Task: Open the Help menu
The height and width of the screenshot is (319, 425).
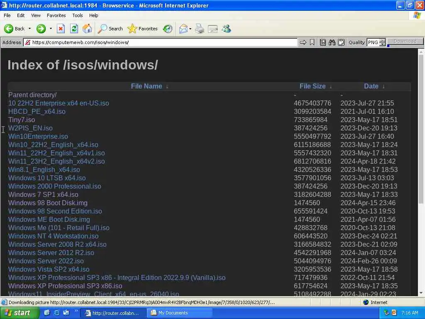Action: coord(93,15)
